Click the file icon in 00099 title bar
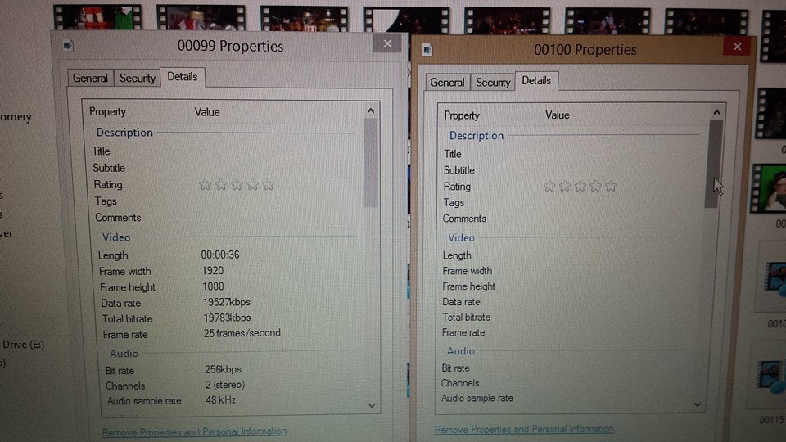The height and width of the screenshot is (442, 786). point(68,46)
